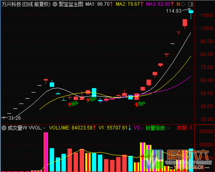Click the diamond icon in the top bar
Screen dimensions: 215x172
coord(184,4)
